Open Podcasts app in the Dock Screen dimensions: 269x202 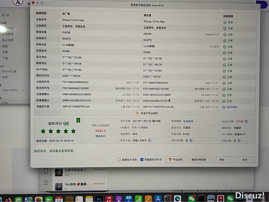pyautogui.click(x=119, y=199)
